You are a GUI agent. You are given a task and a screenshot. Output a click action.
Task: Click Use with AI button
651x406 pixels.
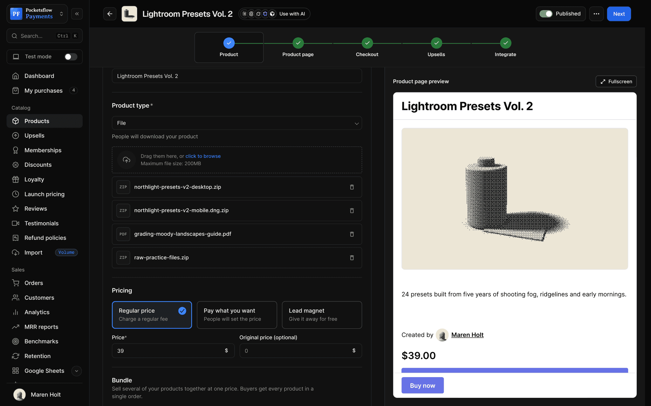(274, 14)
